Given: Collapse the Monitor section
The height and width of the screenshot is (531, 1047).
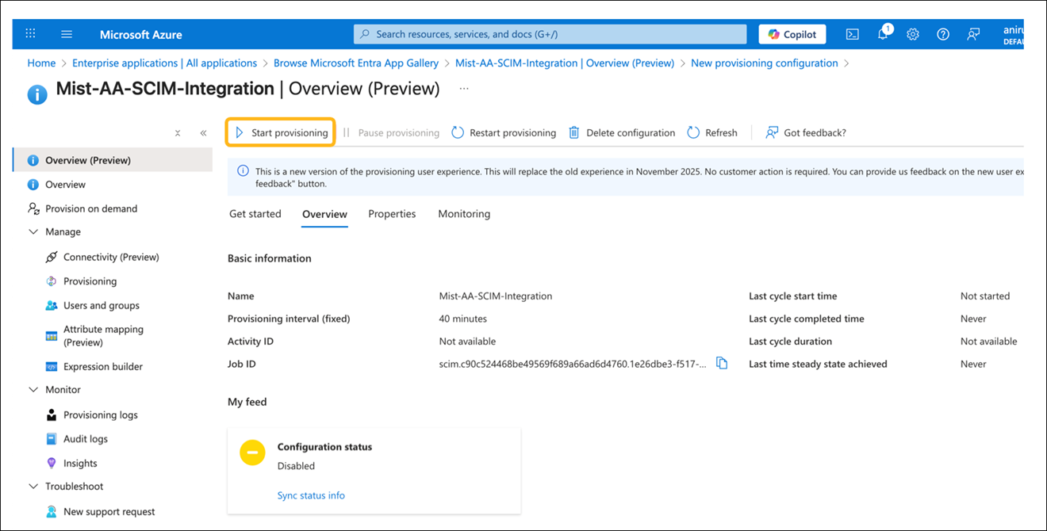Looking at the screenshot, I should [x=33, y=389].
